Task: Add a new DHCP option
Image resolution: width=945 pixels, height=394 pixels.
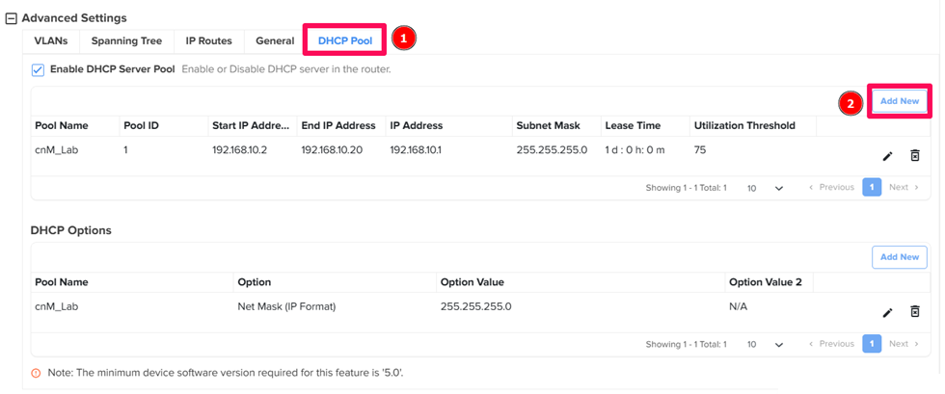Action: point(899,257)
